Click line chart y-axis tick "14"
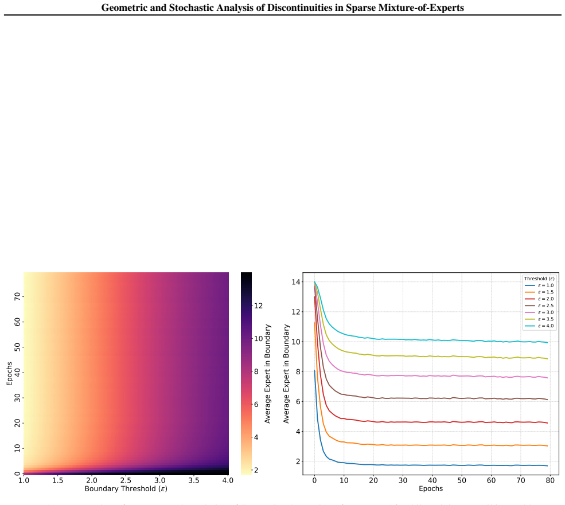The image size is (565, 505). [295, 282]
